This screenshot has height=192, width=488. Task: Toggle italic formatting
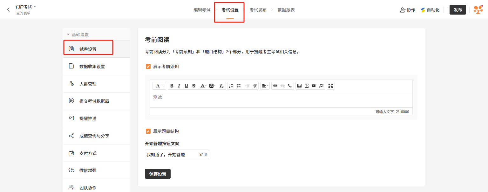pos(179,86)
